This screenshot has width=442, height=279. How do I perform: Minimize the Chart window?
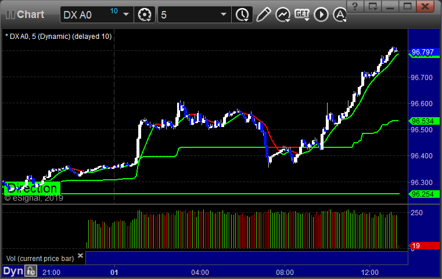[x=390, y=6]
